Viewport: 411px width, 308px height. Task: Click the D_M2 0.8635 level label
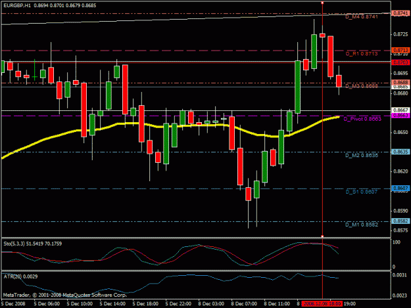[362, 155]
